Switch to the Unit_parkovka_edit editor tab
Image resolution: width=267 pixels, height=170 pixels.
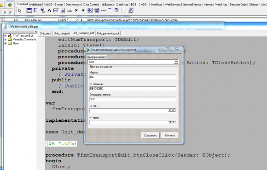point(108,34)
